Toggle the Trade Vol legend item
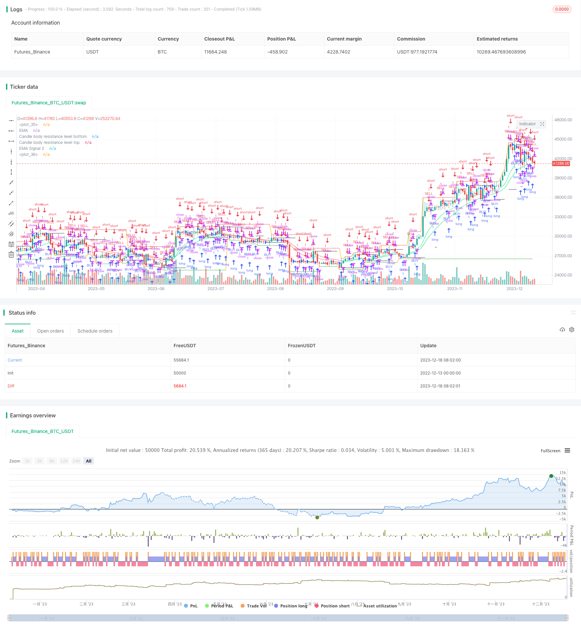581x631 pixels. click(x=253, y=606)
